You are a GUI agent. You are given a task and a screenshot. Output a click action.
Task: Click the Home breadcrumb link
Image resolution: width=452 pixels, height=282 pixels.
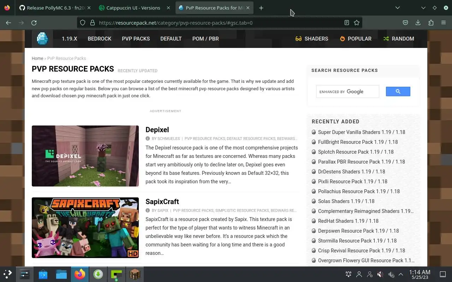pos(37,59)
